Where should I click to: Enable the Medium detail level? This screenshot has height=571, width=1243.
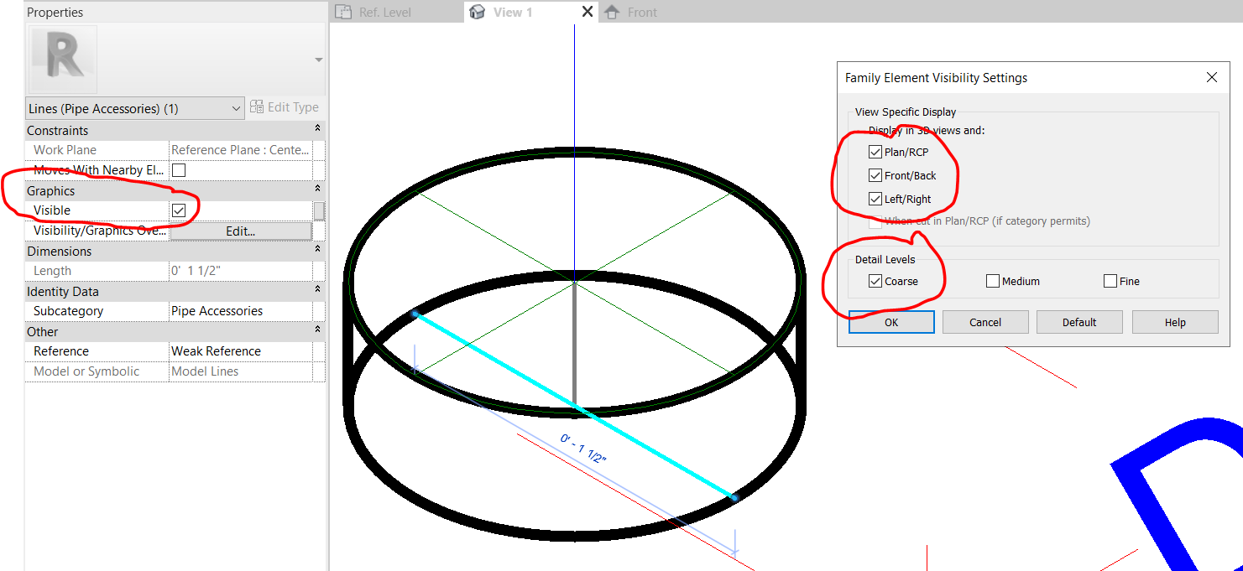click(x=993, y=282)
